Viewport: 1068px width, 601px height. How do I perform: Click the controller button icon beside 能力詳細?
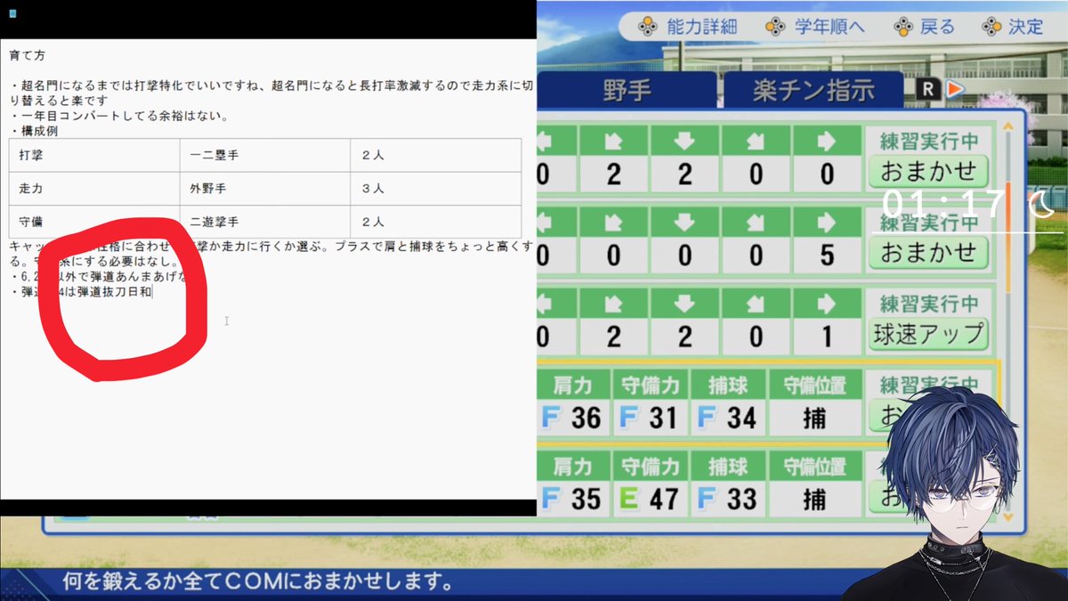click(x=650, y=27)
